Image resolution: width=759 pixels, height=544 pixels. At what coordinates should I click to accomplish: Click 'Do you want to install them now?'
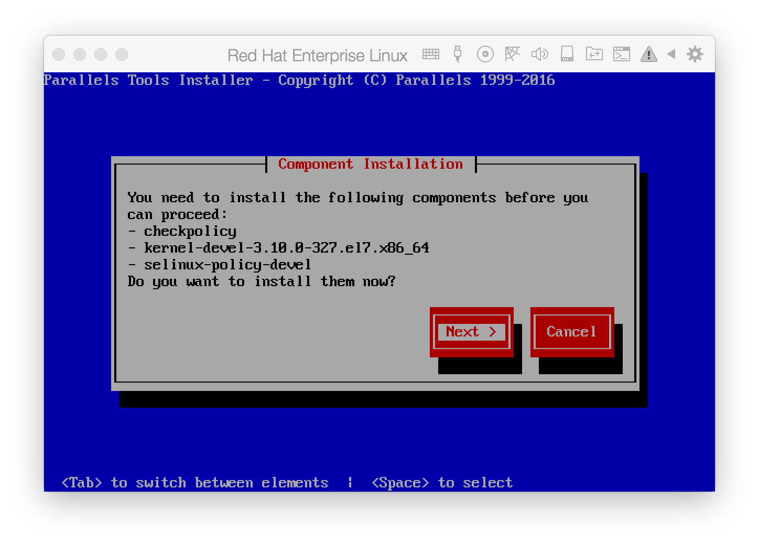tap(262, 281)
